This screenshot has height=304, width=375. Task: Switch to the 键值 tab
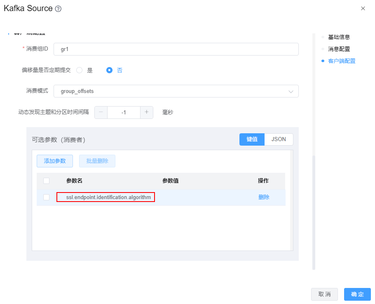252,139
